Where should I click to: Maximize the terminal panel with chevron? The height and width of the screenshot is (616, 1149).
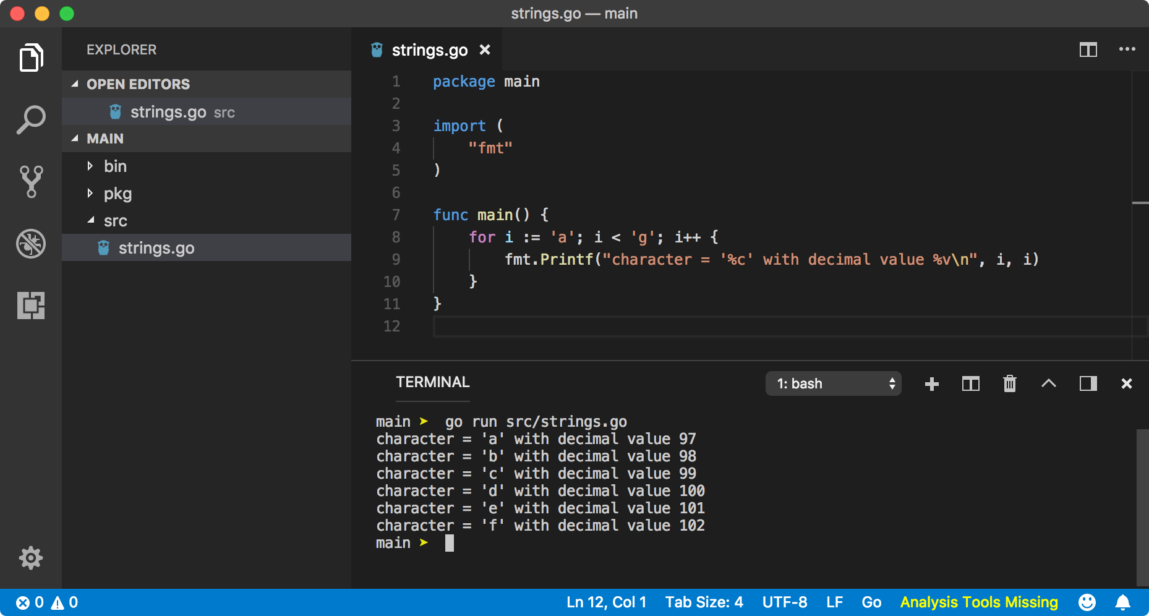[1049, 383]
